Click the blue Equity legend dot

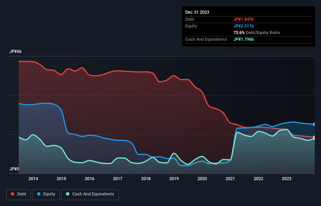(x=39, y=194)
